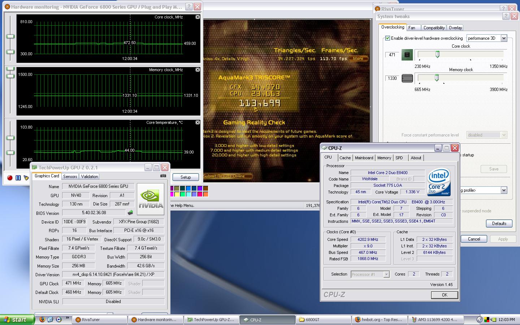Pause the hardware monitoring graphs
This screenshot has width=520, height=325.
[x=18, y=178]
